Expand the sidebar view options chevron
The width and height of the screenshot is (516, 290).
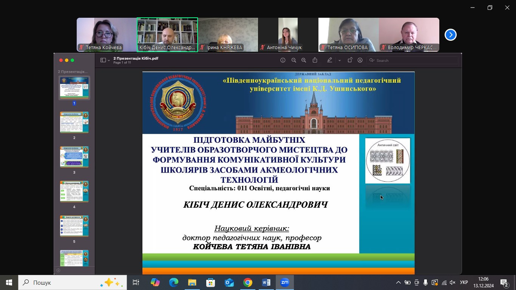click(109, 60)
